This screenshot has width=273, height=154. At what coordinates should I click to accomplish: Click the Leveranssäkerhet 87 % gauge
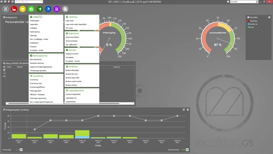218,37
